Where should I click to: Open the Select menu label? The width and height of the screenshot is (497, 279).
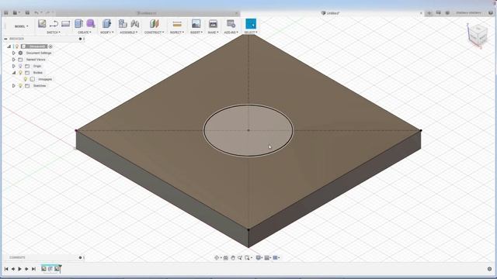point(251,33)
